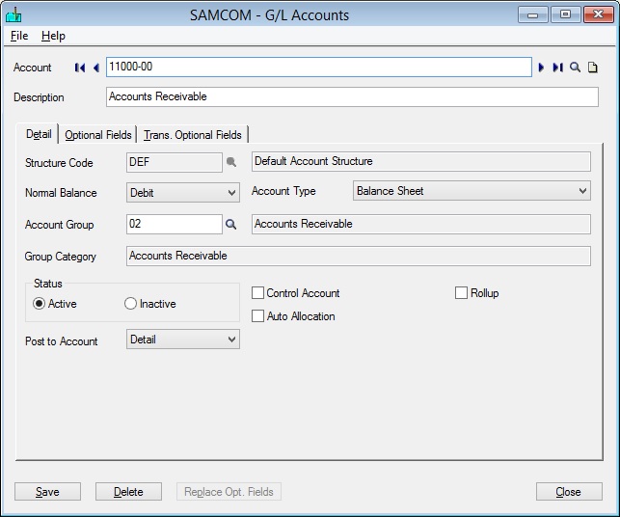
Task: Switch to the Optional Fields tab
Action: coord(98,135)
